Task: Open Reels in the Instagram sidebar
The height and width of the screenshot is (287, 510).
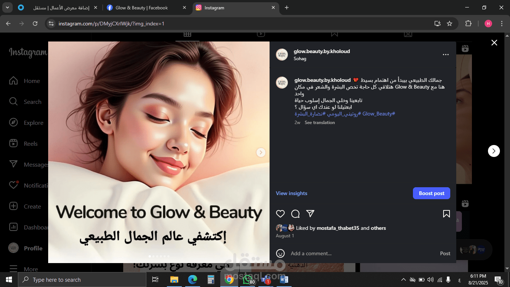Action: [24, 143]
